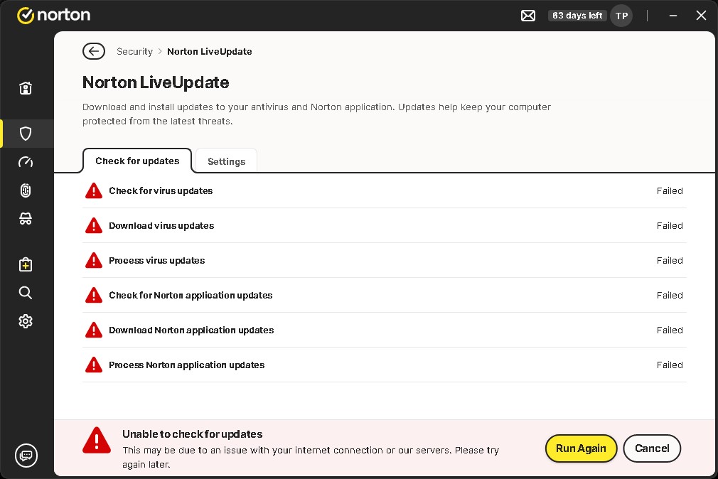Select the Security shield sidebar icon
The height and width of the screenshot is (479, 718).
click(x=26, y=134)
